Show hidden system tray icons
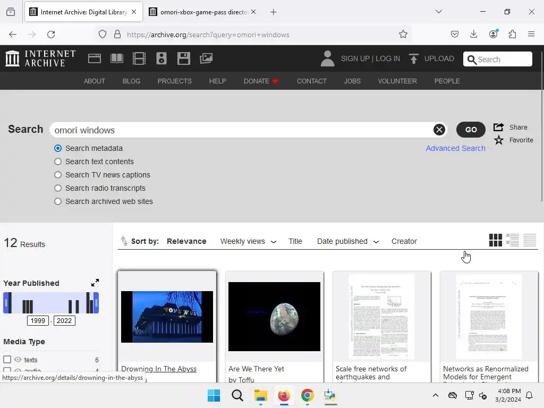The height and width of the screenshot is (408, 544). click(x=436, y=395)
